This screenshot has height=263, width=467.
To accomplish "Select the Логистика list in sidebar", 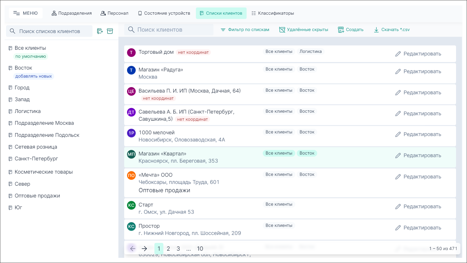I will [28, 111].
